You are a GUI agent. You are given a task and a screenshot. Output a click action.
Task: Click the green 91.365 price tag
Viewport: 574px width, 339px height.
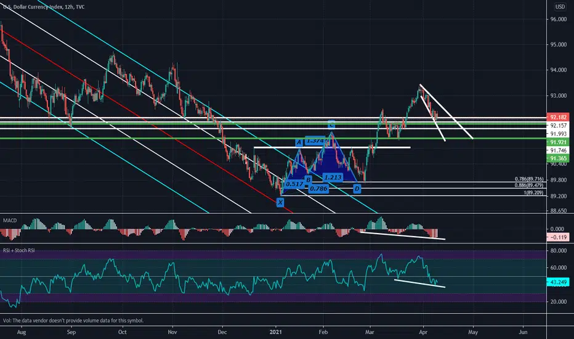(x=558, y=158)
